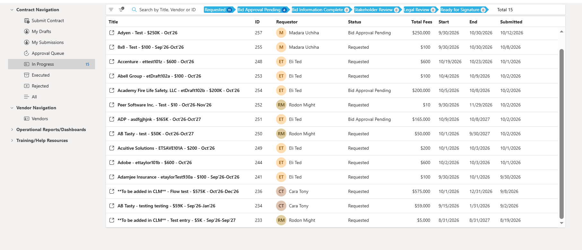
Task: Click Cara Tony avatar on row 236
Action: point(281,191)
